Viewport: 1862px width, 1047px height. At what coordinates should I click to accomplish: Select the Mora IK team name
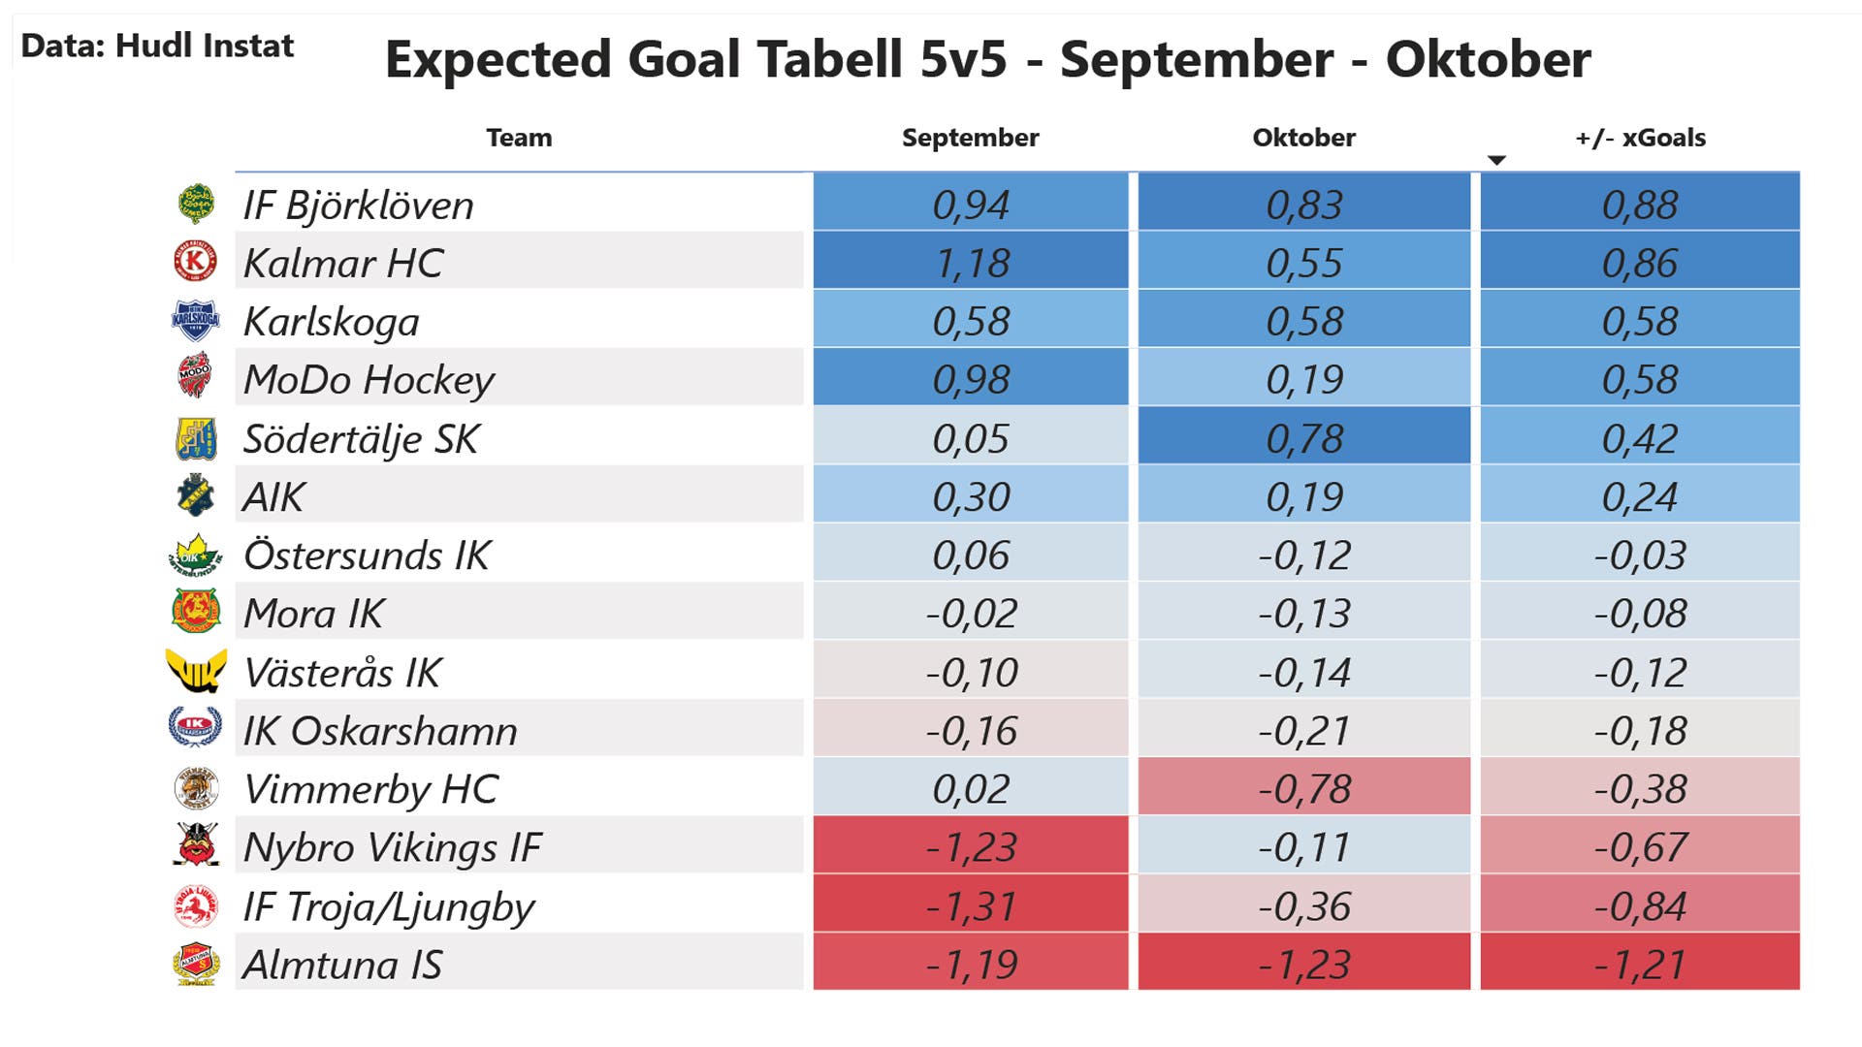click(x=313, y=614)
